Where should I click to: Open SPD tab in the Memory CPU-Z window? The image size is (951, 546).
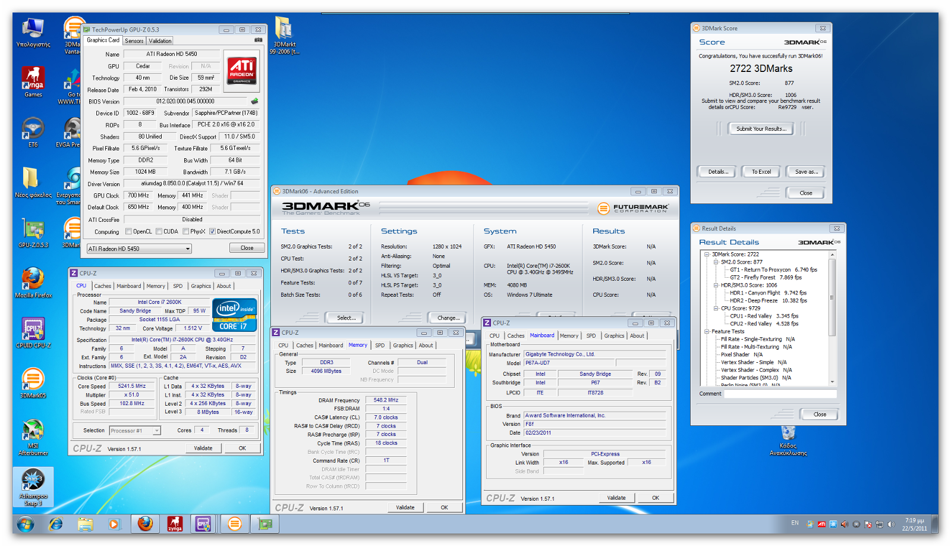coord(380,345)
